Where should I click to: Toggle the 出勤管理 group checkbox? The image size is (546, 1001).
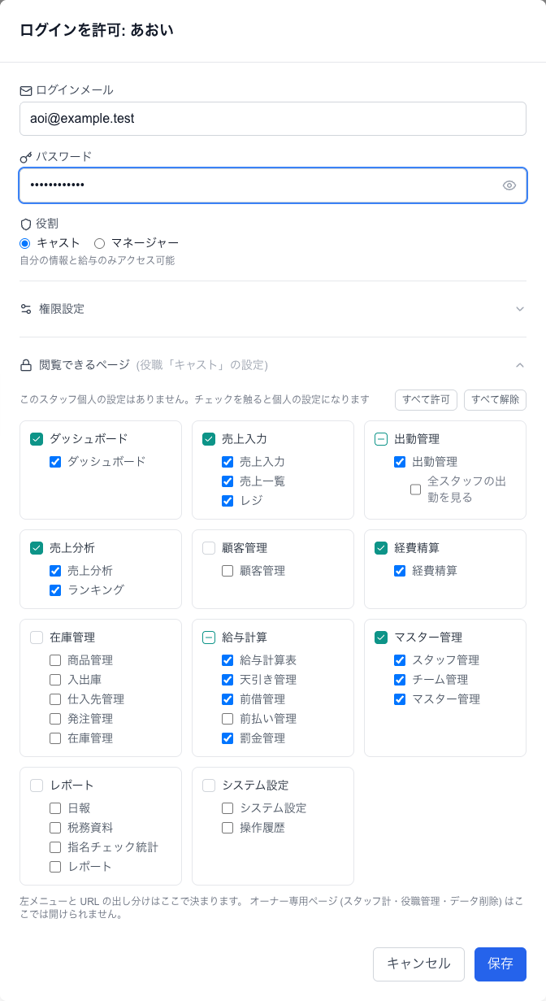coord(381,439)
